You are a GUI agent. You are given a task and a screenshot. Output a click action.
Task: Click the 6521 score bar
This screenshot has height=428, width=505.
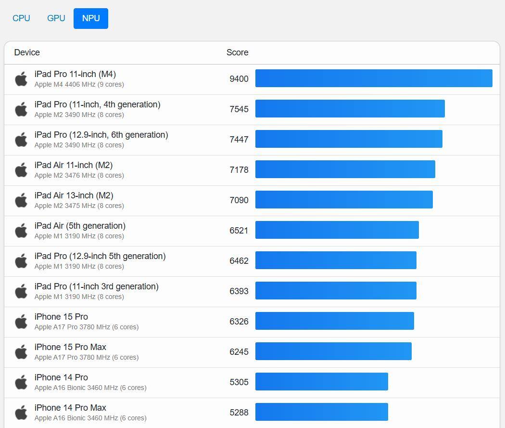(x=337, y=230)
